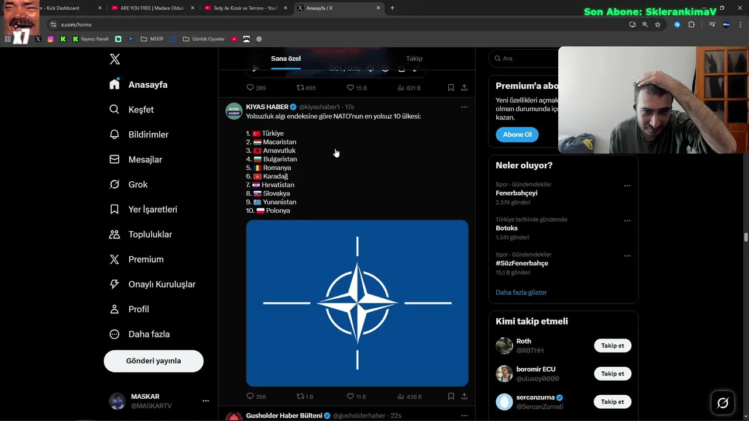
Task: Switch to the ARE YOU FREE YouTube tab
Action: click(154, 8)
